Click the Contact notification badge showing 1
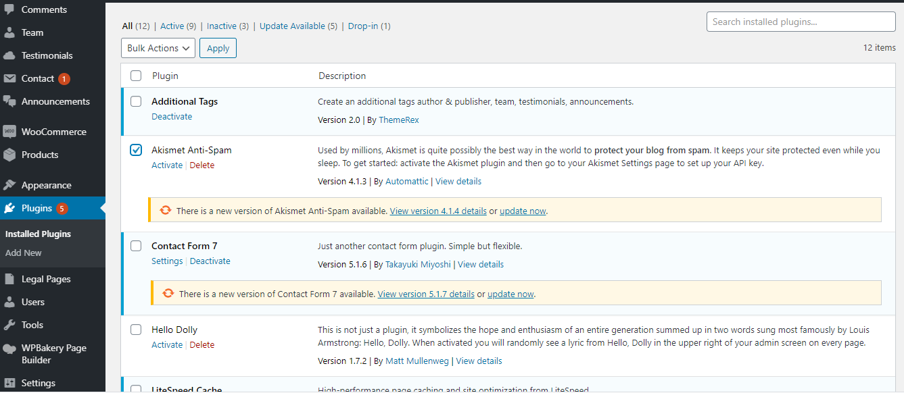The height and width of the screenshot is (393, 904). coord(64,79)
